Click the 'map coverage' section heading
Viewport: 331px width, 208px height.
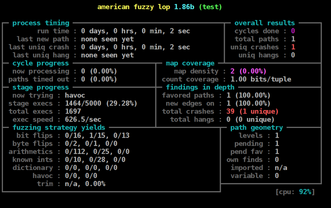[190, 63]
